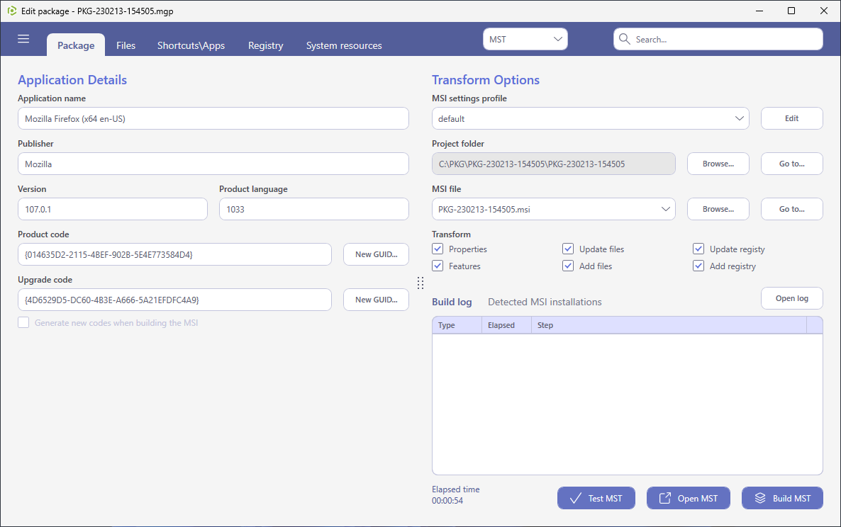This screenshot has width=841, height=527.
Task: Expand the MSI settings profile dropdown
Action: (590, 118)
